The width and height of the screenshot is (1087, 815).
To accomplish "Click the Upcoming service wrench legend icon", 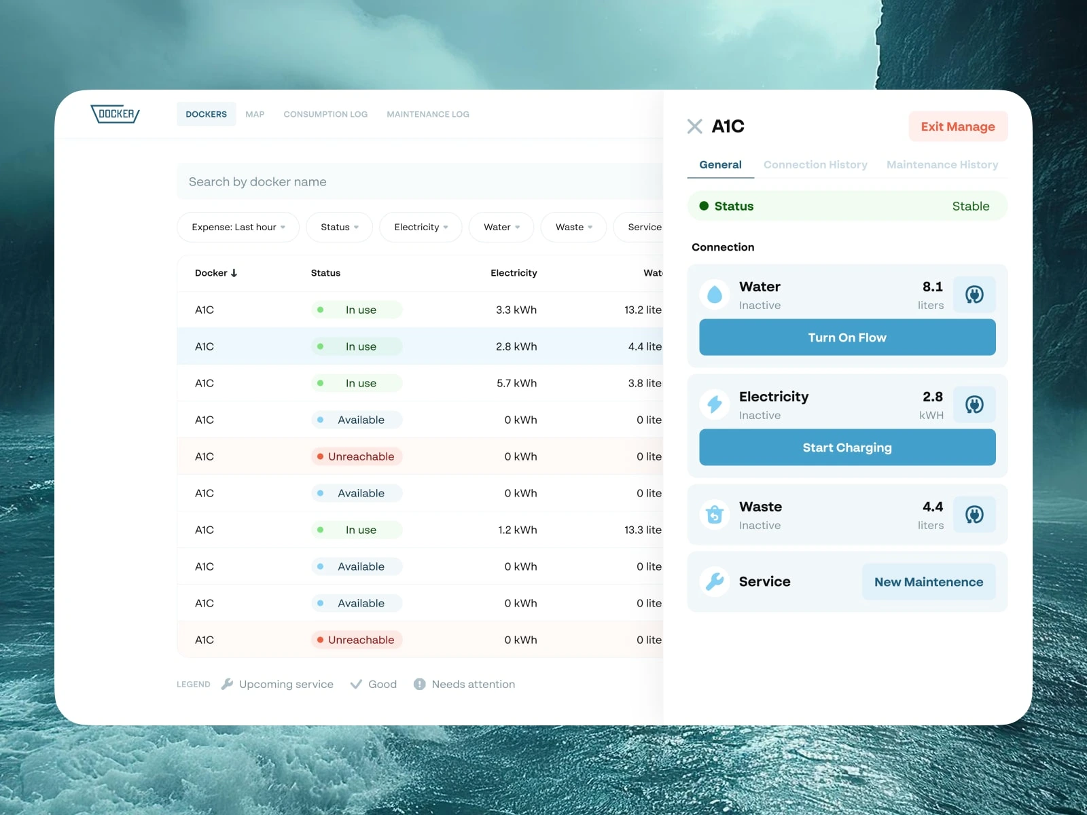I will point(227,684).
